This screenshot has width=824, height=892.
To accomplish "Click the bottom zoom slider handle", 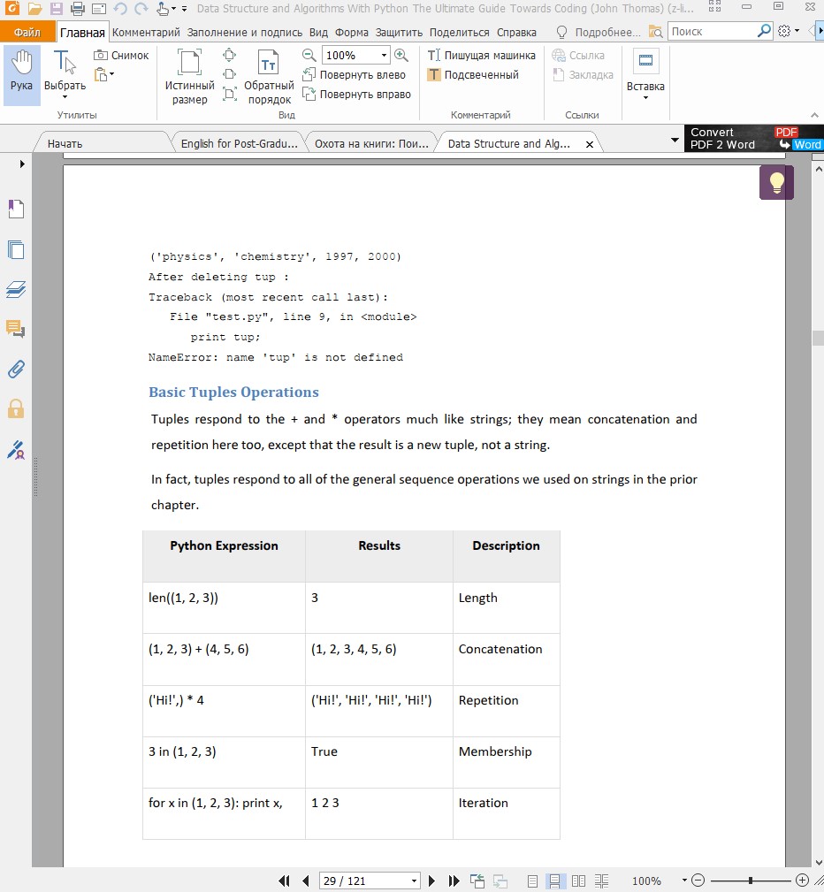I will [751, 881].
